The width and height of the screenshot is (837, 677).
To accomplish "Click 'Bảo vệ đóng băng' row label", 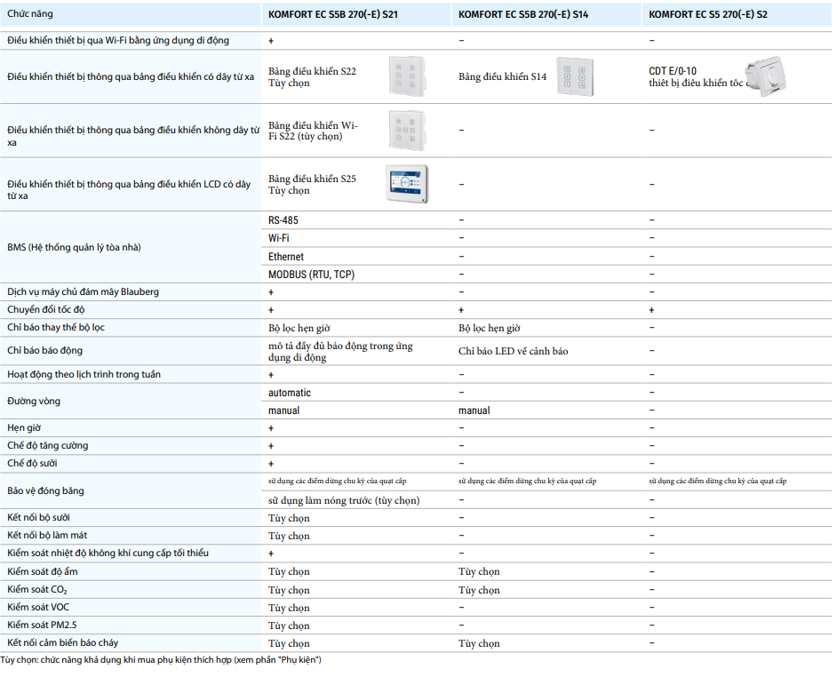I will click(45, 490).
